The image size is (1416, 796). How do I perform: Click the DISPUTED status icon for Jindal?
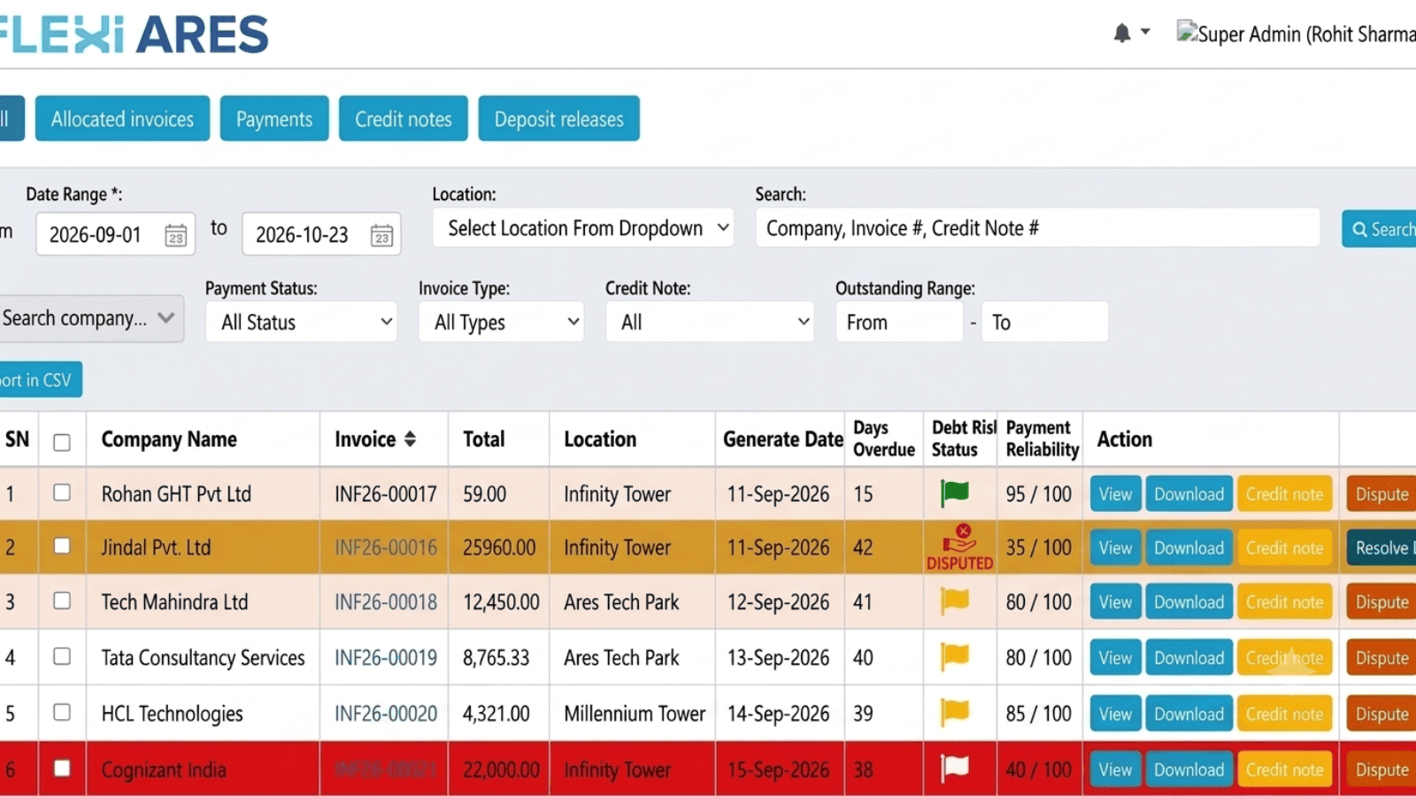click(959, 547)
